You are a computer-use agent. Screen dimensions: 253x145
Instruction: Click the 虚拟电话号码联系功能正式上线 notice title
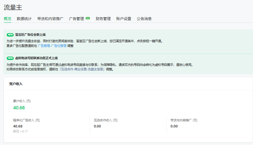[x=36, y=58]
